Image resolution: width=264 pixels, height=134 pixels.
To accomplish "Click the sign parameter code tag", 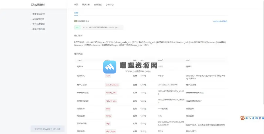I will 108,123.
